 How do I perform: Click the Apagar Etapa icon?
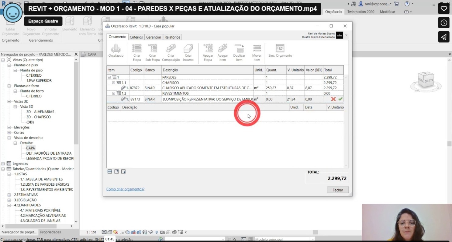tap(208, 49)
